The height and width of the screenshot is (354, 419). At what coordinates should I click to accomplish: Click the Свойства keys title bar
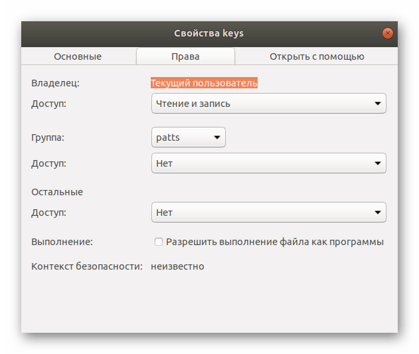tap(209, 33)
